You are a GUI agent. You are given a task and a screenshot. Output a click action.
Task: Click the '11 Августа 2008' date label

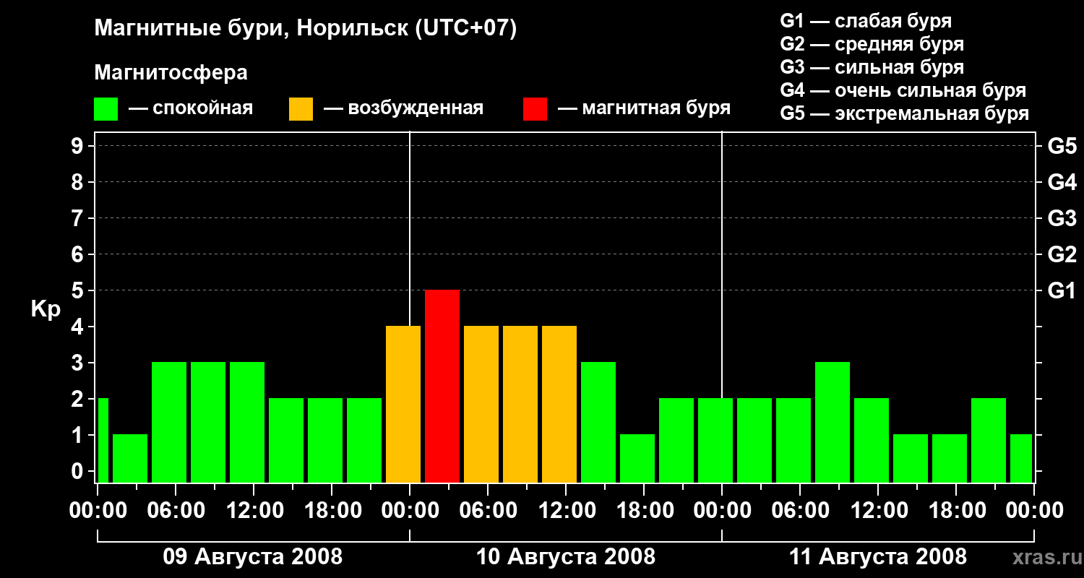[x=878, y=557]
